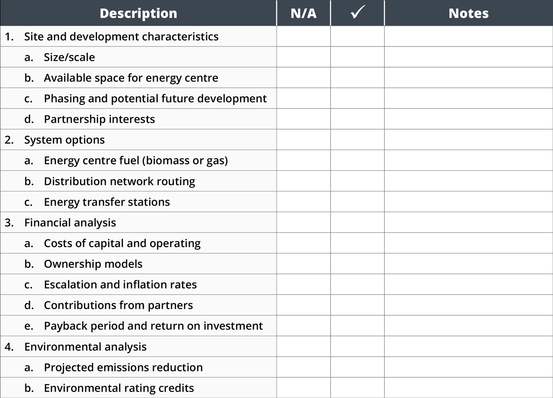Tick the check cell for Size/scale
This screenshot has width=553, height=398.
coord(358,57)
